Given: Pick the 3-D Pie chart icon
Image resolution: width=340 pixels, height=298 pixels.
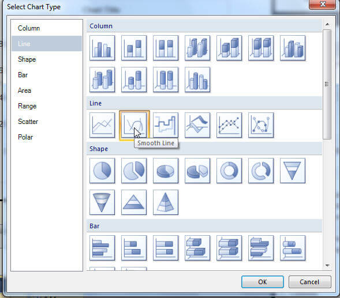Looking at the screenshot, I should (x=166, y=171).
